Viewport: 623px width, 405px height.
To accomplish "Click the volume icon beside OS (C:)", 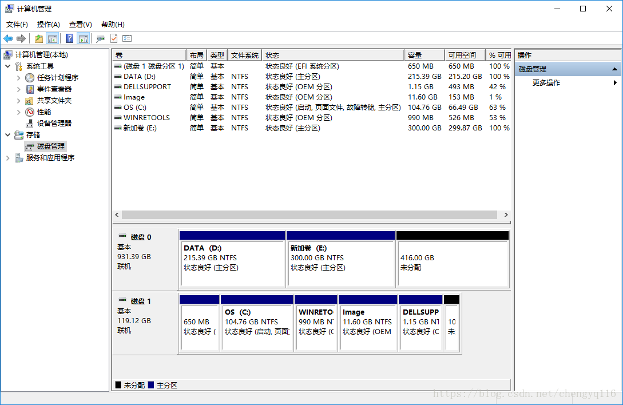I will (x=118, y=108).
